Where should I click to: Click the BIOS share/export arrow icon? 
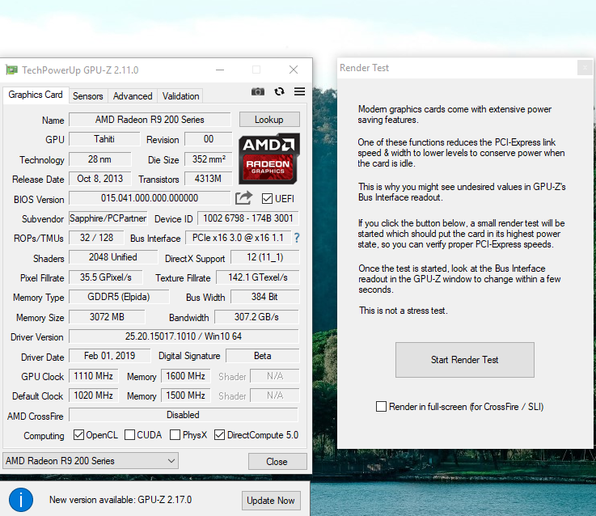coord(243,197)
